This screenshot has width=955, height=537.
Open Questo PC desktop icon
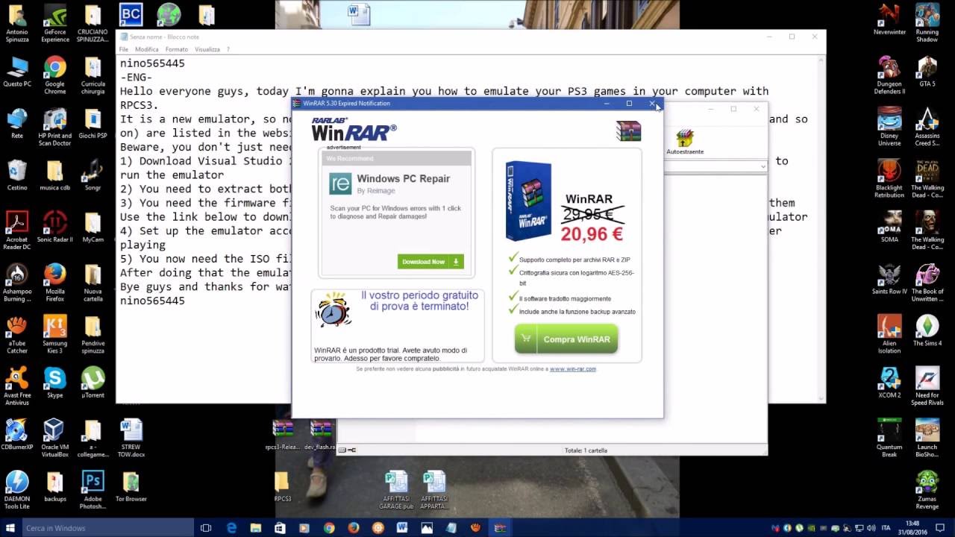pos(17,72)
